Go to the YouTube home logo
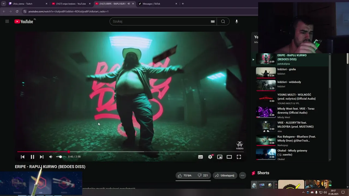Viewport: 349px width, 196px height. (x=24, y=22)
